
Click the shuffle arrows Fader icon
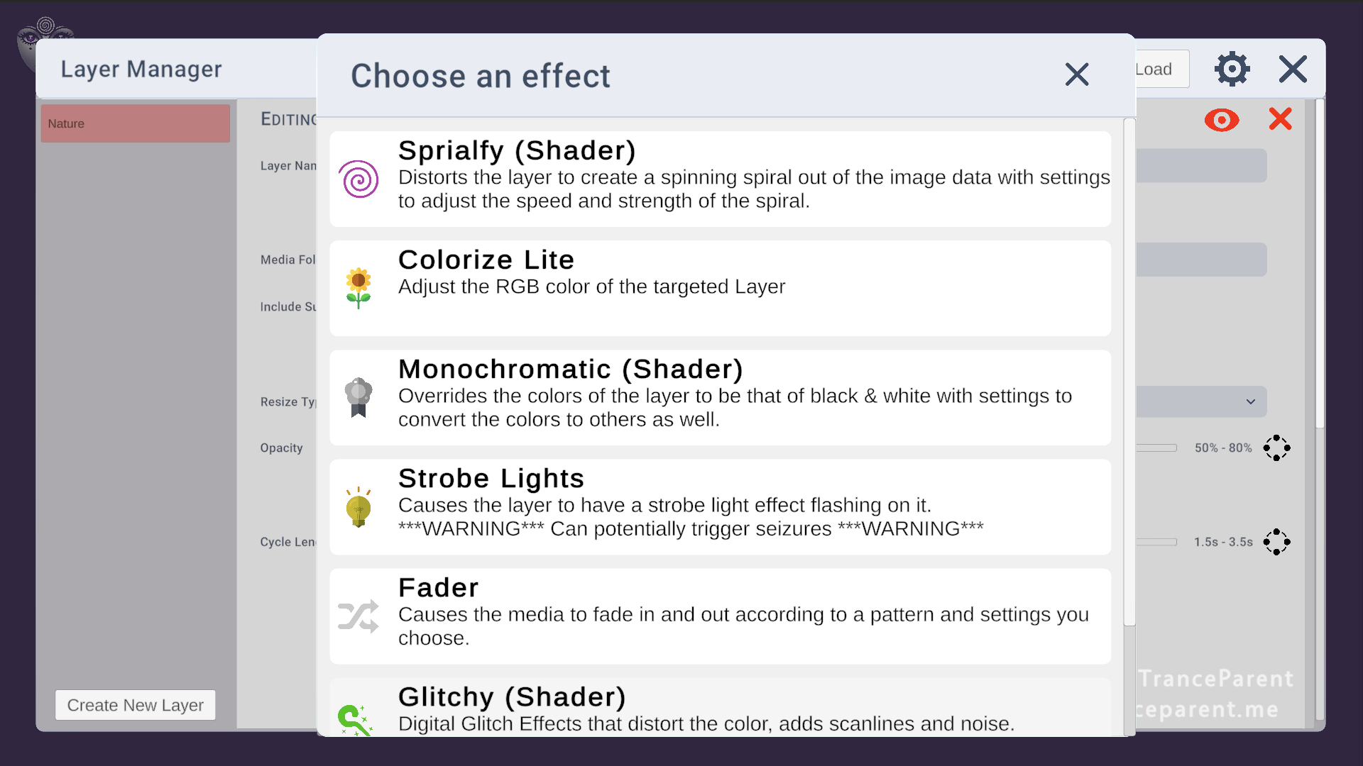pyautogui.click(x=358, y=616)
